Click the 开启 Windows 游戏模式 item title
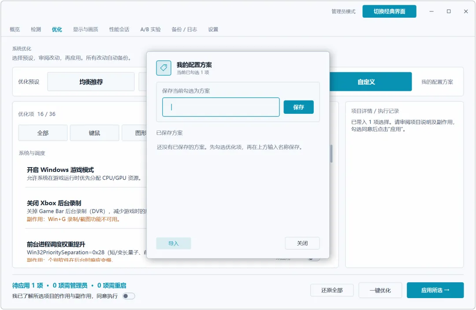476x310 pixels. coord(60,170)
